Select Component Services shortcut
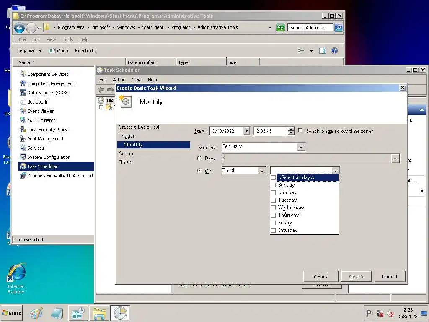This screenshot has width=429, height=322. (x=44, y=74)
